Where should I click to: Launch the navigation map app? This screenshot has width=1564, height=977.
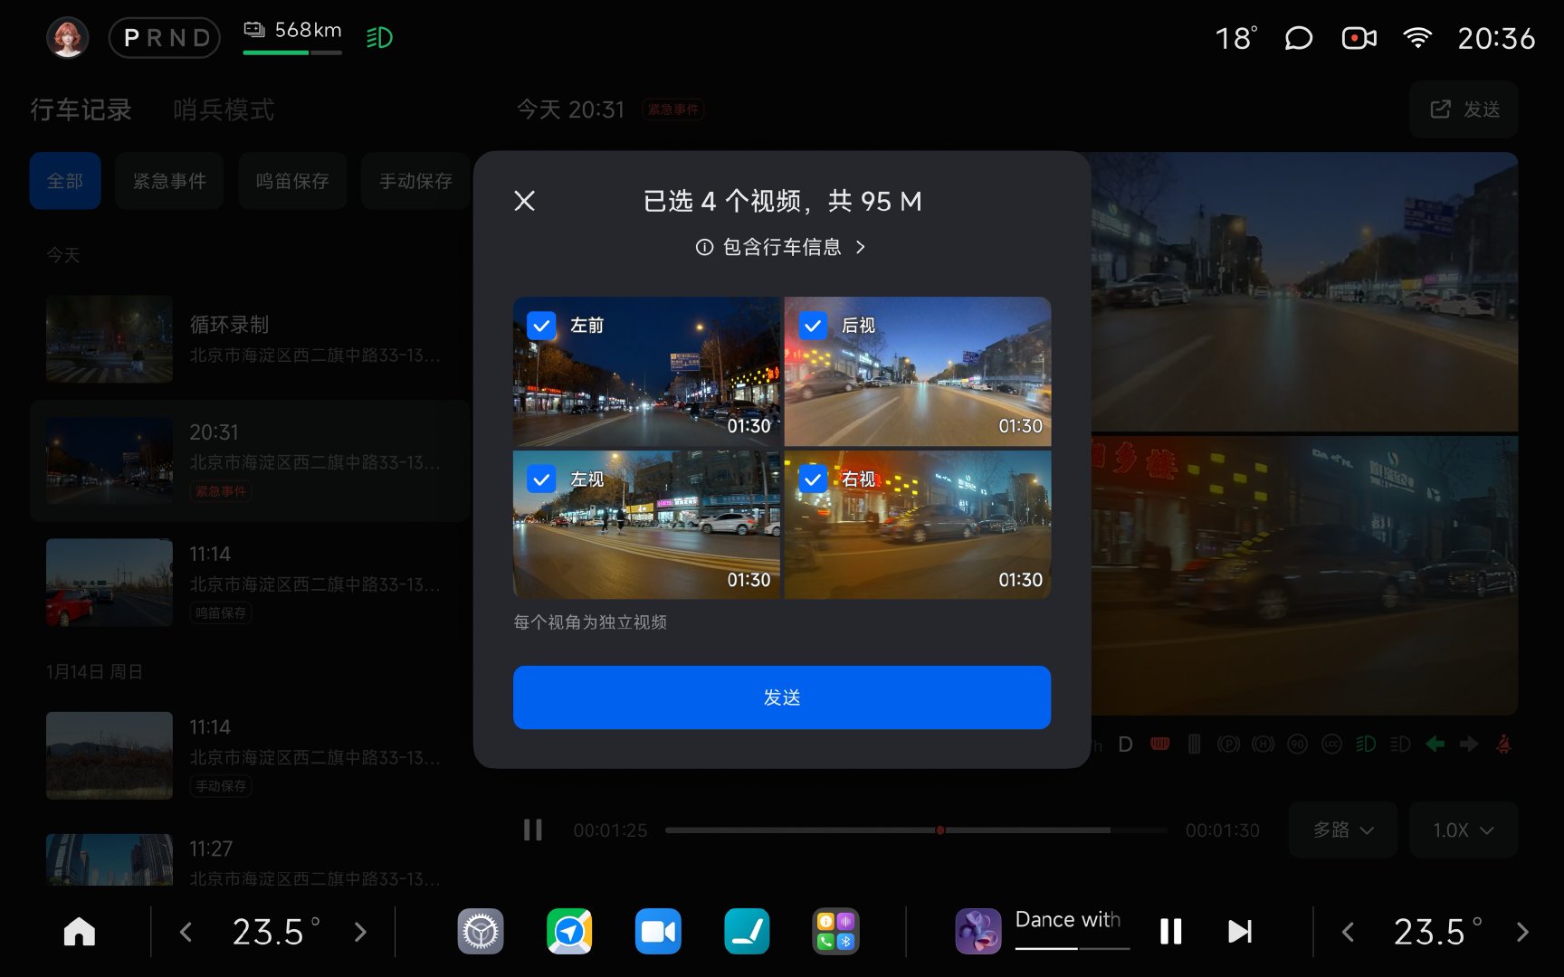tap(569, 932)
